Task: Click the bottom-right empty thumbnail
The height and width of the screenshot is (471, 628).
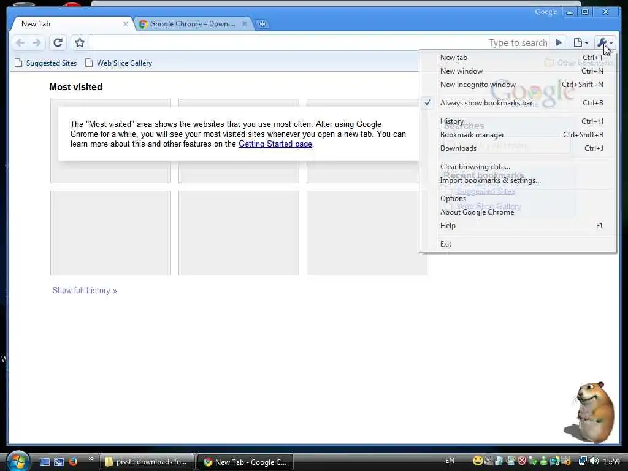Action: 367,233
